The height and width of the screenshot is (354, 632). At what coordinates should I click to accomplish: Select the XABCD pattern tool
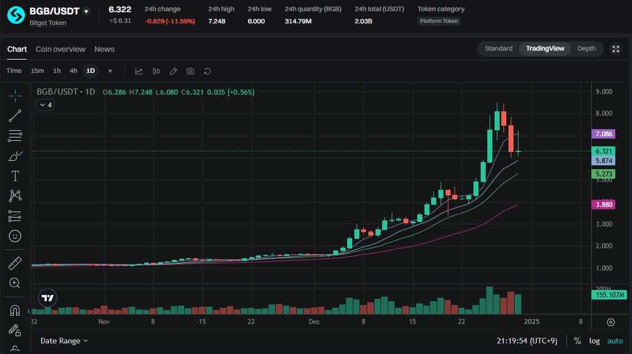coord(15,196)
